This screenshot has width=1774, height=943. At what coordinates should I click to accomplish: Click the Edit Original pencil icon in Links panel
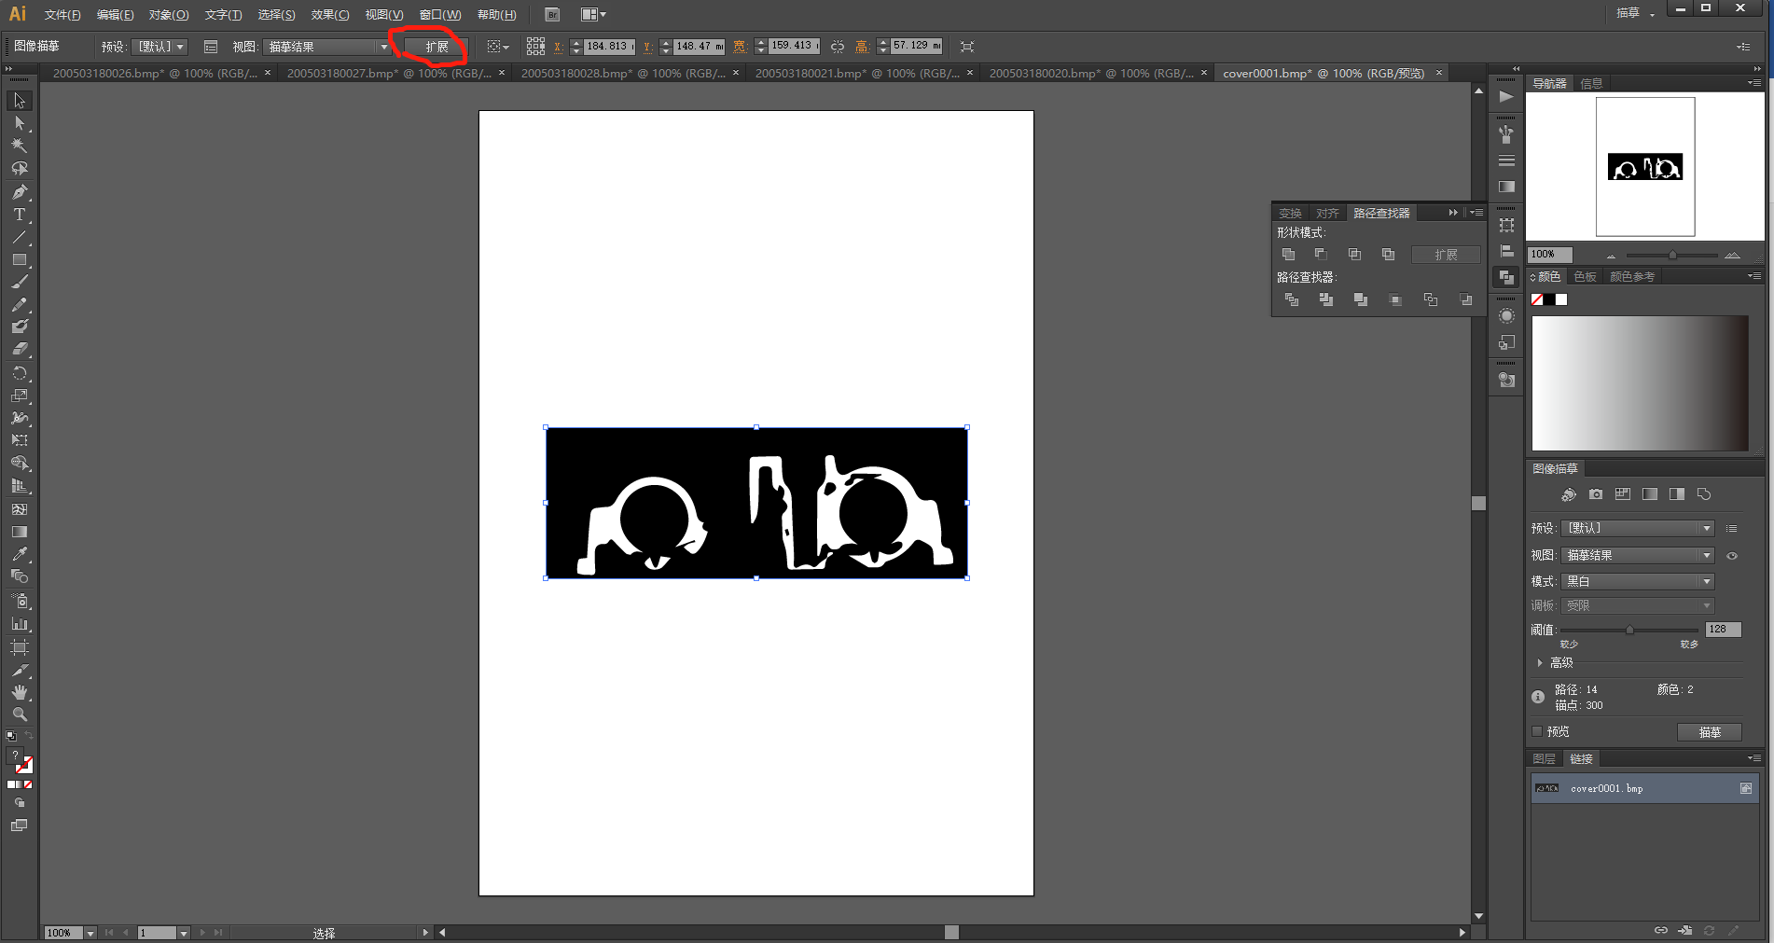[1734, 930]
